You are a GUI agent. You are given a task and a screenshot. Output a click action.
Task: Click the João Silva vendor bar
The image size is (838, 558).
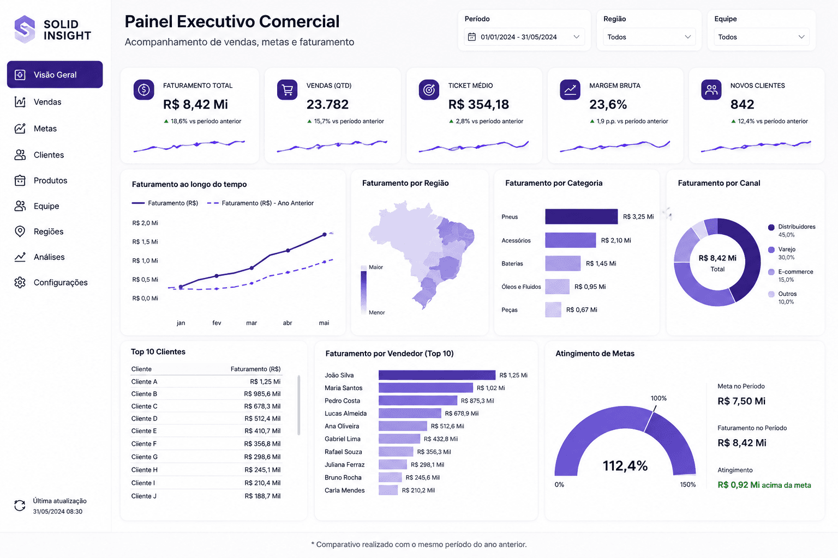437,375
